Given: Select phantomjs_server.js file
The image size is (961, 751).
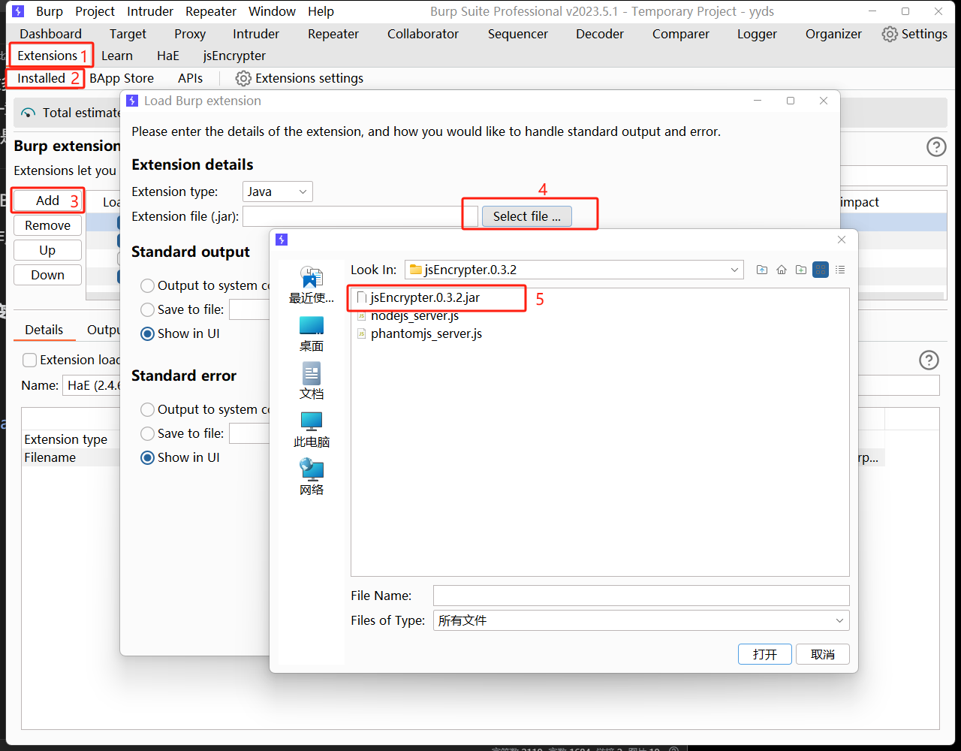Looking at the screenshot, I should pyautogui.click(x=419, y=333).
